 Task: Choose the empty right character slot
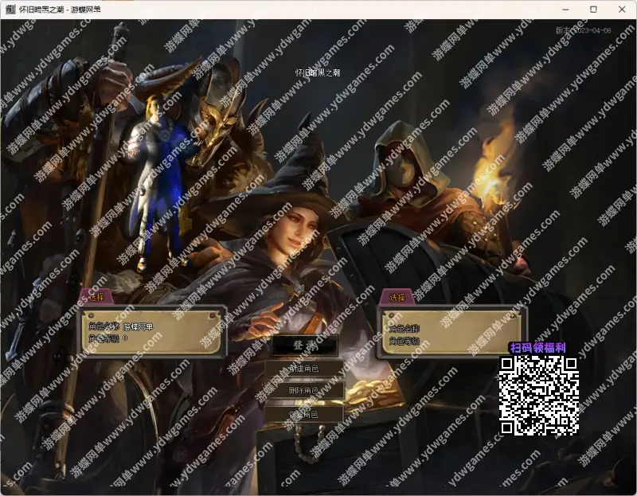(x=451, y=333)
